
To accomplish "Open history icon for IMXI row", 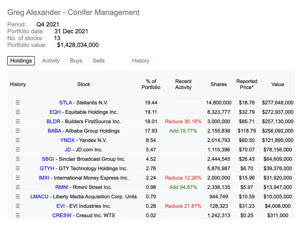I will point(18,178).
